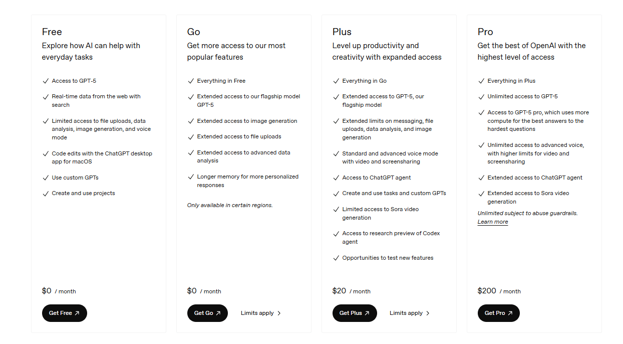Click the checkmark next to Everything in Plus
This screenshot has height=344, width=623.
pyautogui.click(x=481, y=80)
